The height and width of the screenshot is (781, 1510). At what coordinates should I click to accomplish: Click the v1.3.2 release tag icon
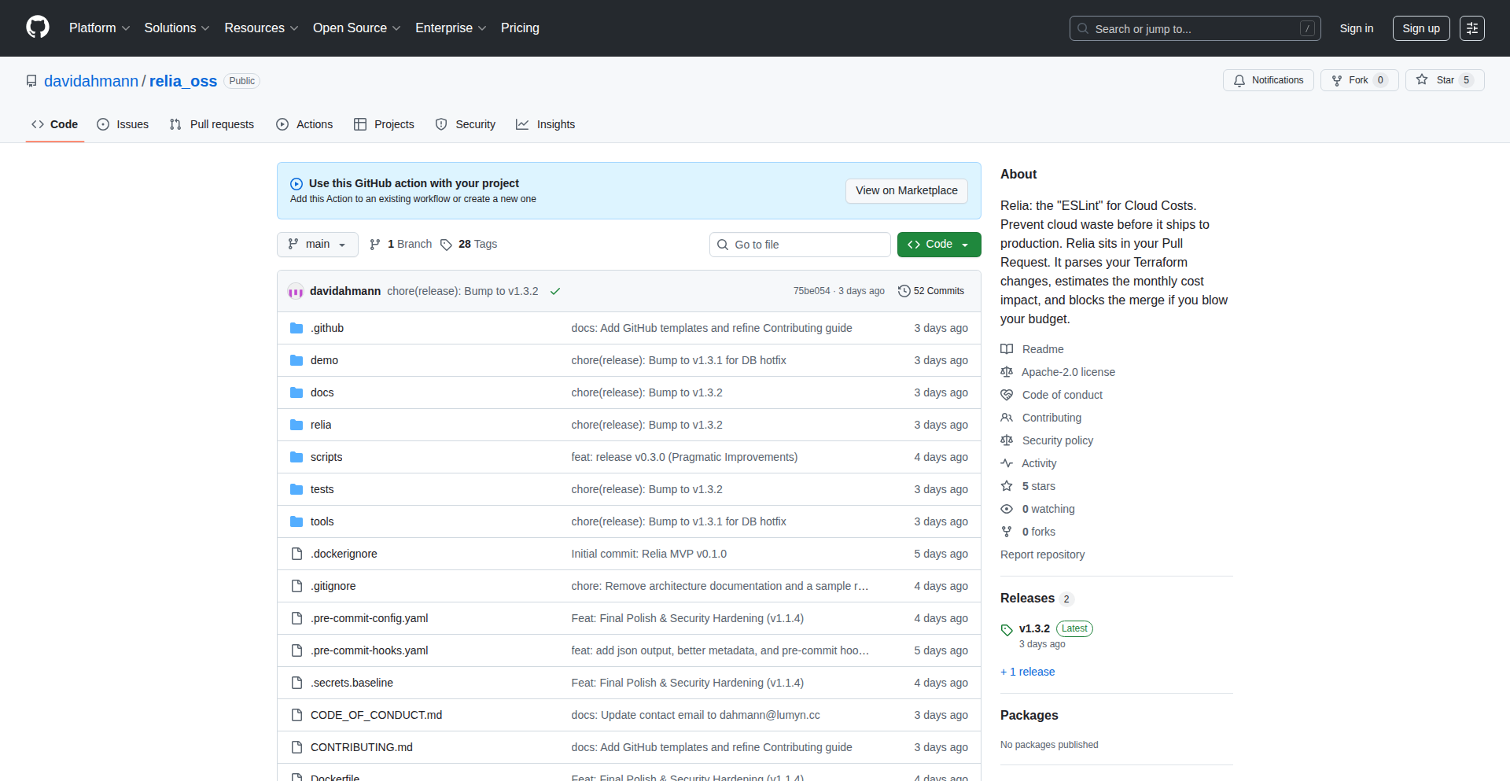click(1007, 629)
